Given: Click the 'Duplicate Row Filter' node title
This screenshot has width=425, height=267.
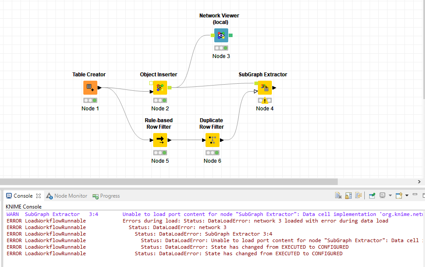Looking at the screenshot, I should [212, 123].
